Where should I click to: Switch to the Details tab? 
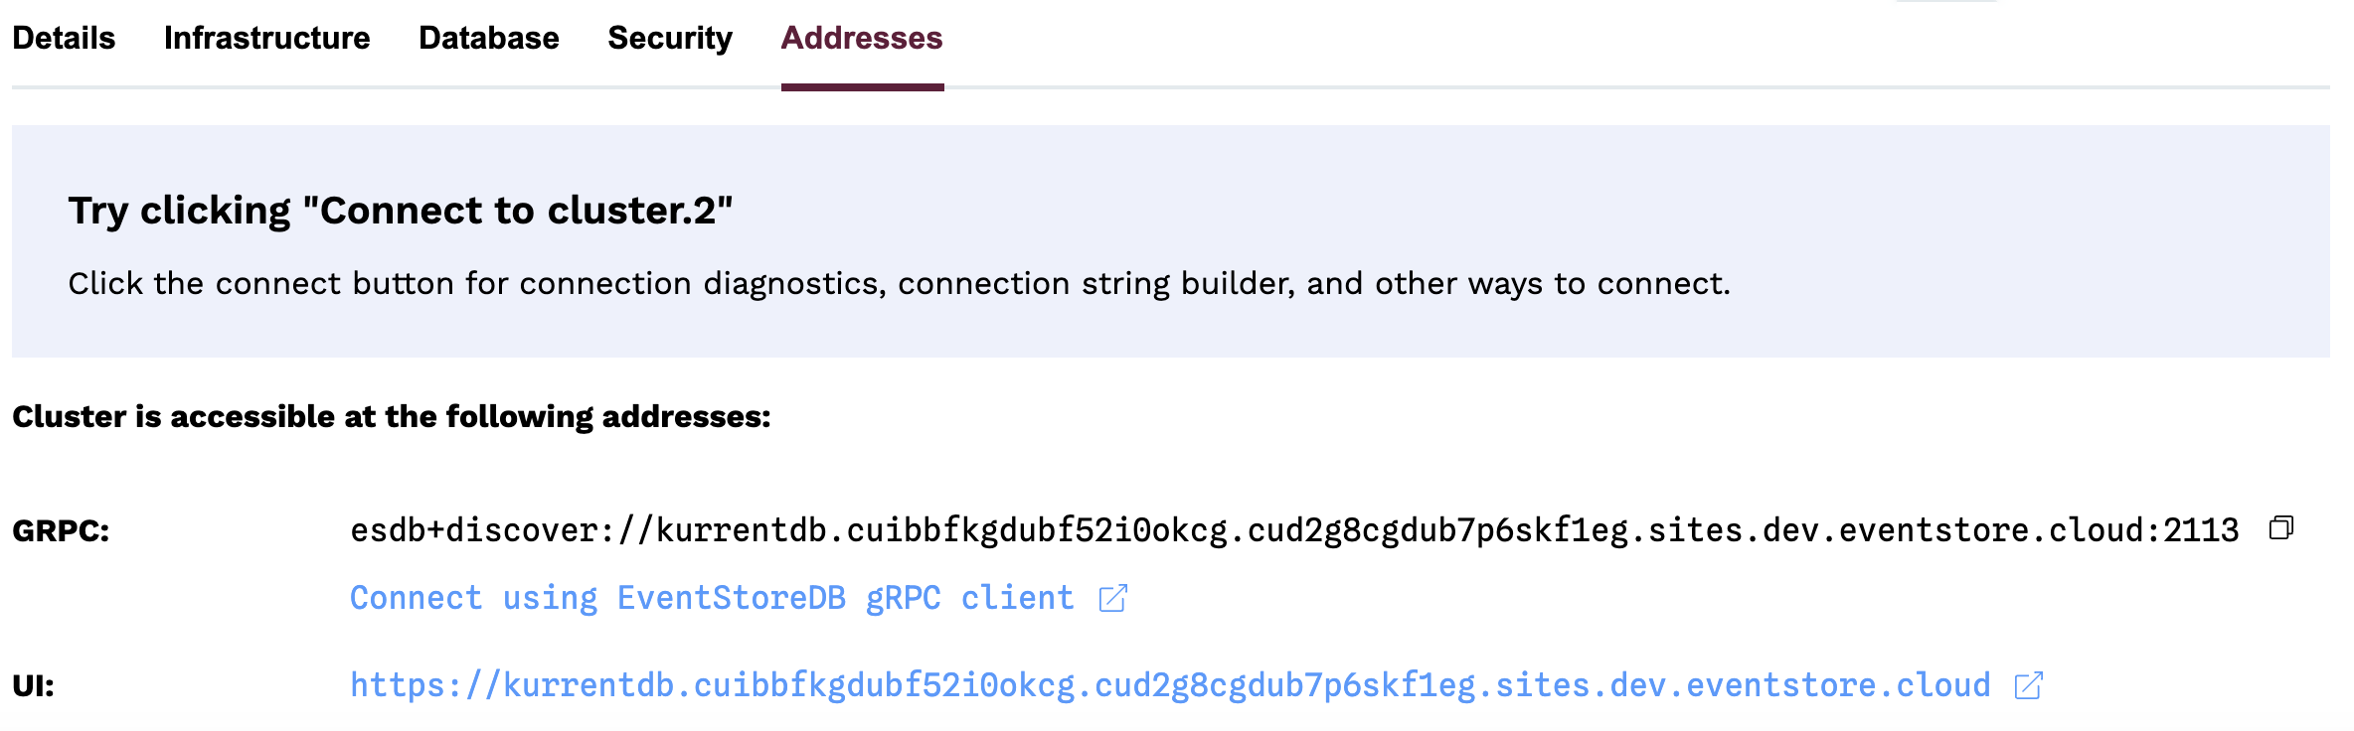point(64,38)
